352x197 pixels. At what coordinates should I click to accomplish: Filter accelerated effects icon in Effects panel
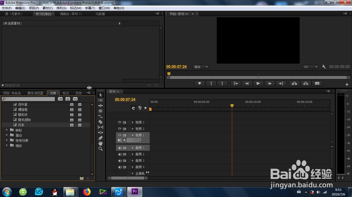tap(60, 99)
